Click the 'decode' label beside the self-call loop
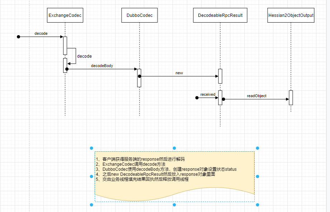330x212 pixels. click(84, 56)
